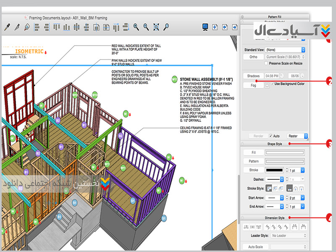Click the blue presentation monitor icon
The image size is (336, 252).
(205, 27)
